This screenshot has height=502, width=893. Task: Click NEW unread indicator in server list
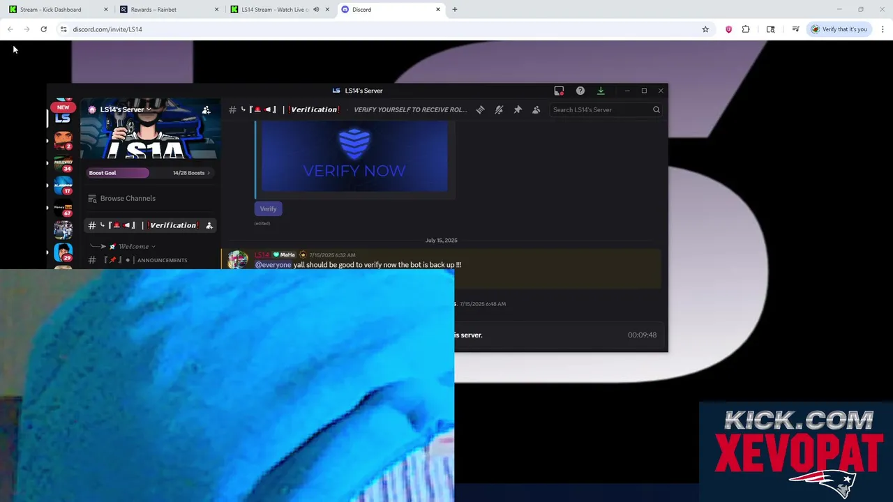pyautogui.click(x=63, y=107)
